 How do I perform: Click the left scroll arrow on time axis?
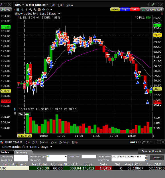coord(1,136)
